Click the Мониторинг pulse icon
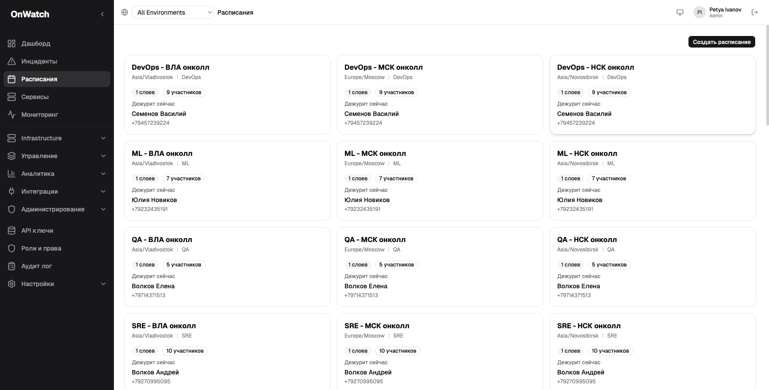This screenshot has width=769, height=390. click(12, 115)
